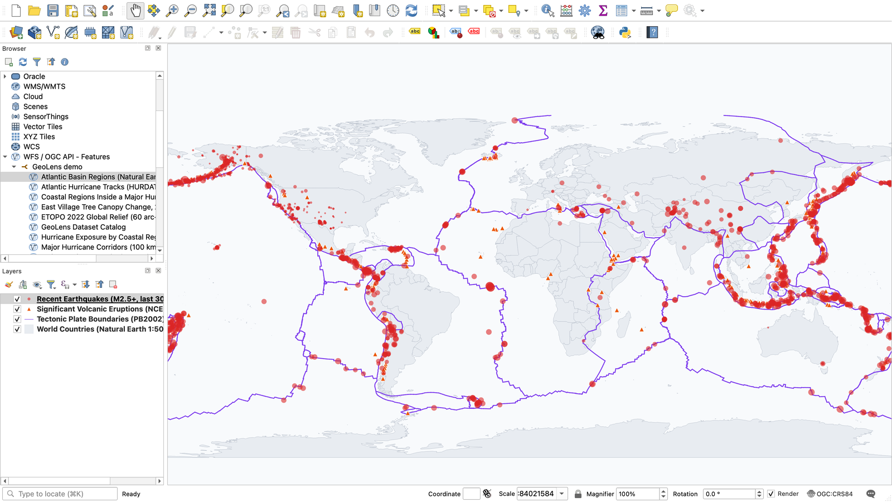Uncheck Recent Earthquakes layer visibility

[17, 299]
